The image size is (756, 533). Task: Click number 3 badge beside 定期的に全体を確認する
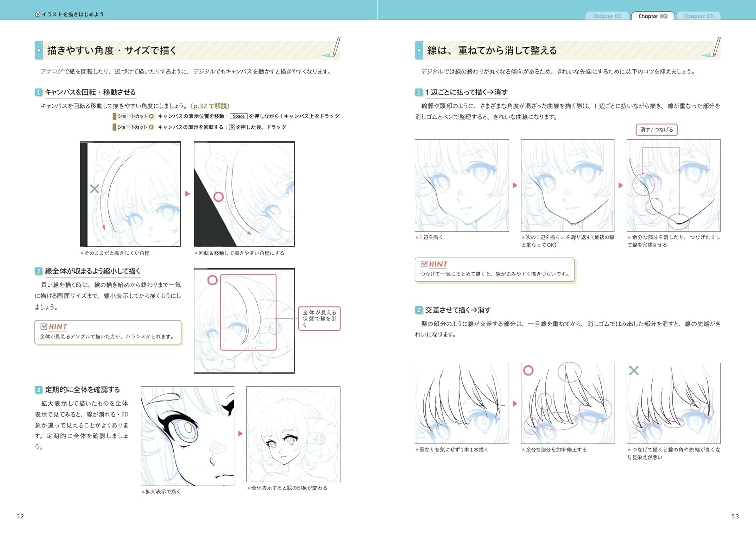39,390
